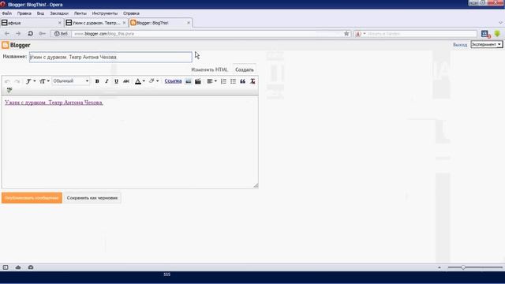This screenshot has height=284, width=505.
Task: Switch to the "Создать" compose tab
Action: coord(245,69)
